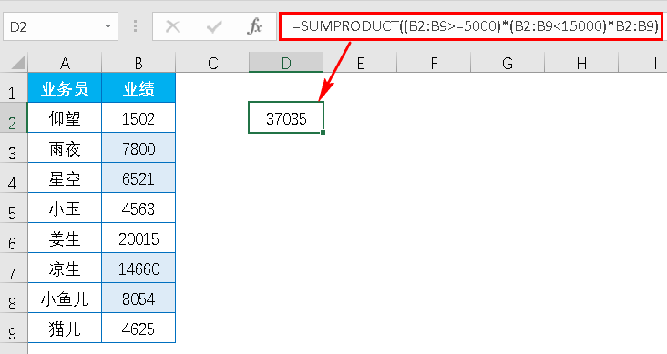
Task: Select cell with name 小鱼儿
Action: click(65, 298)
